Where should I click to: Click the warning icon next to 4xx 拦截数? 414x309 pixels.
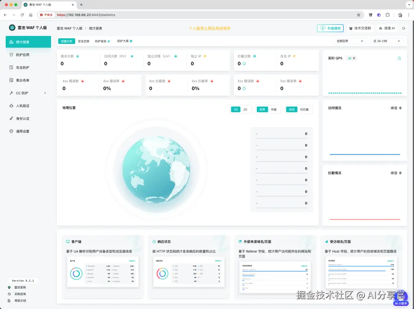pyautogui.click(x=169, y=81)
